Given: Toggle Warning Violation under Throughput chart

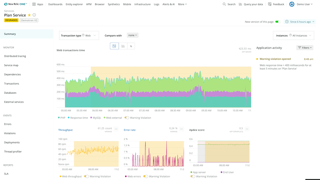Looking at the screenshot, I should tap(86, 176).
